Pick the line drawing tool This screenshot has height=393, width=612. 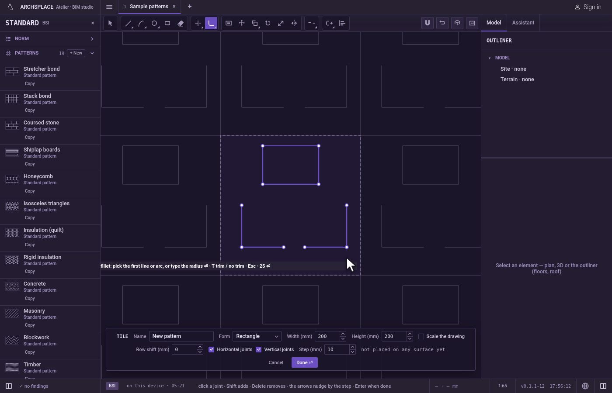(128, 23)
